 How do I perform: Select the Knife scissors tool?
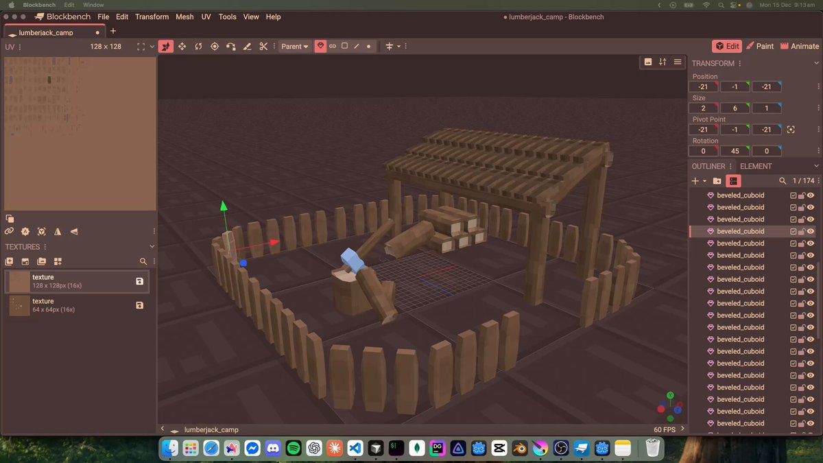click(x=263, y=46)
